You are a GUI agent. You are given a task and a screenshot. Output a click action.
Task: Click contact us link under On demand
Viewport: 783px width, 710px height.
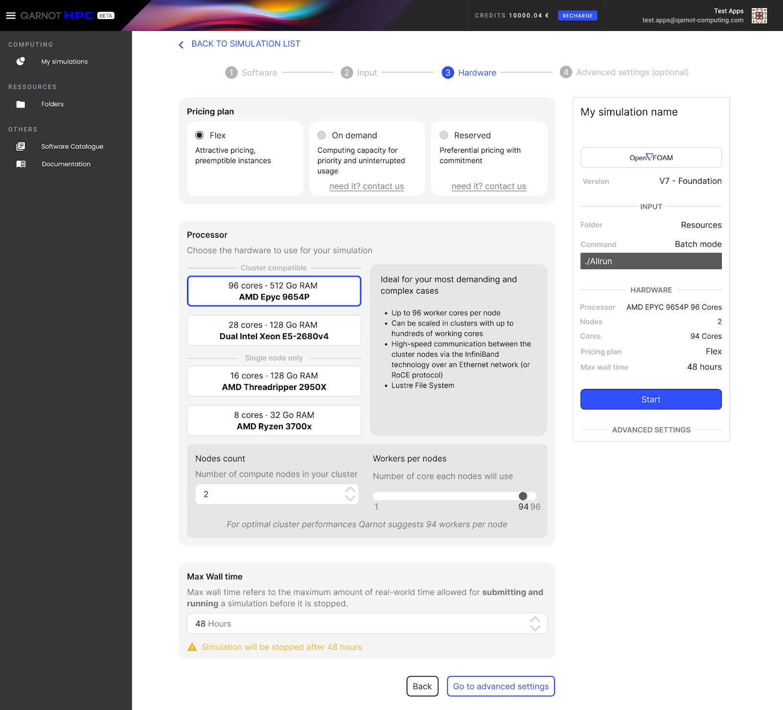[x=367, y=186]
